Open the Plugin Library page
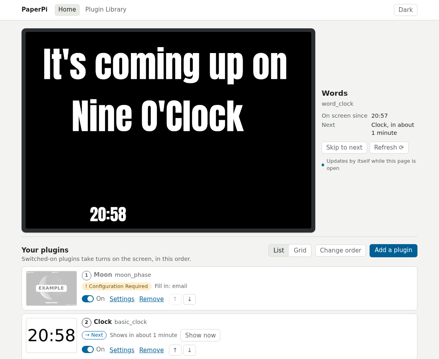The image size is (439, 359). point(106,10)
